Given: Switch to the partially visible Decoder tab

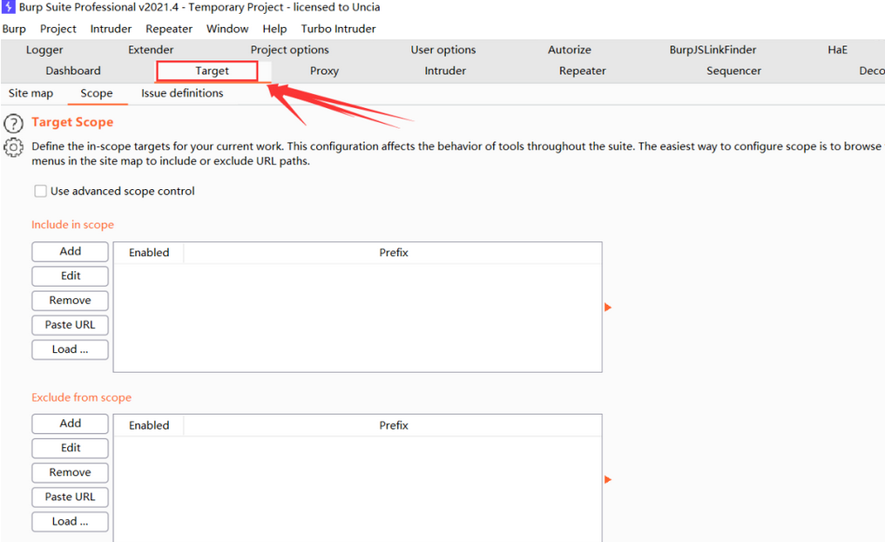Looking at the screenshot, I should [x=871, y=71].
